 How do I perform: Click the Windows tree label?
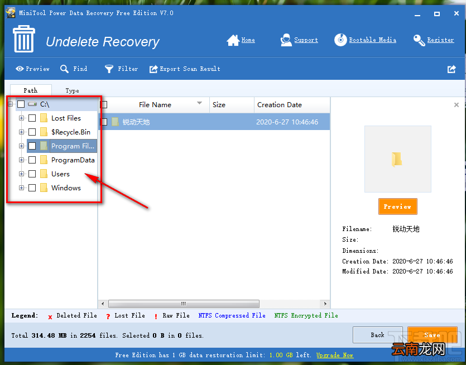pyautogui.click(x=66, y=188)
